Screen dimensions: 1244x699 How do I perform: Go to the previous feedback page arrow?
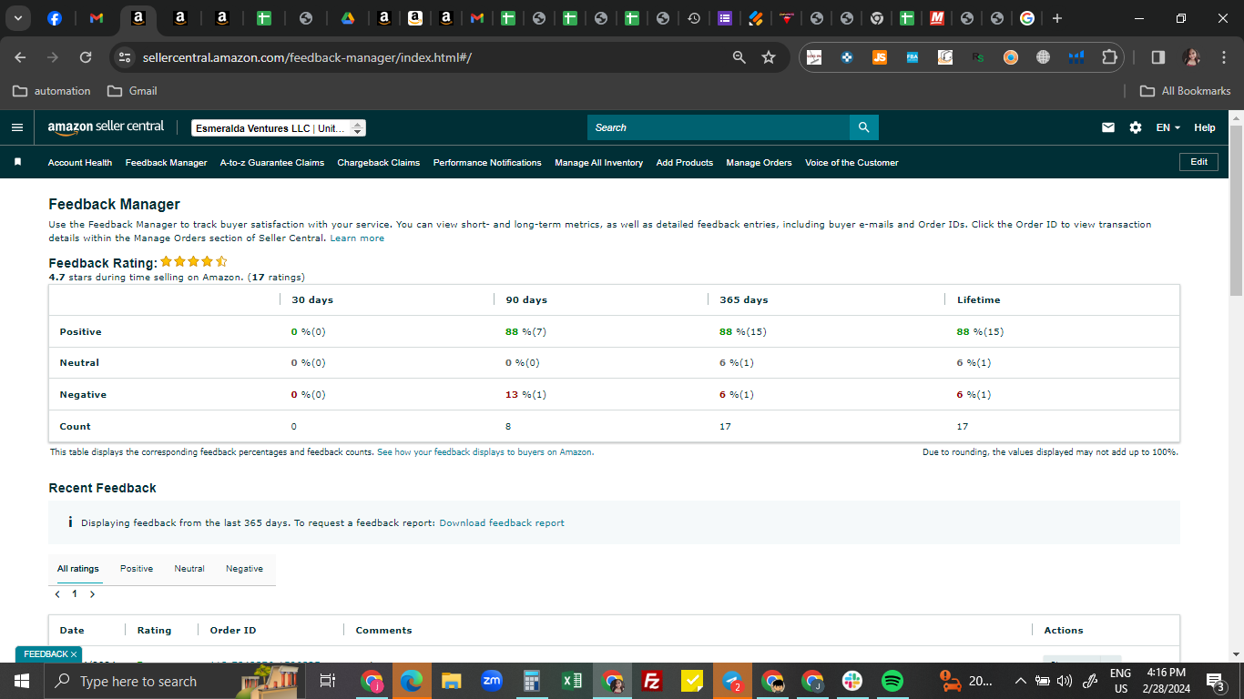coord(57,594)
